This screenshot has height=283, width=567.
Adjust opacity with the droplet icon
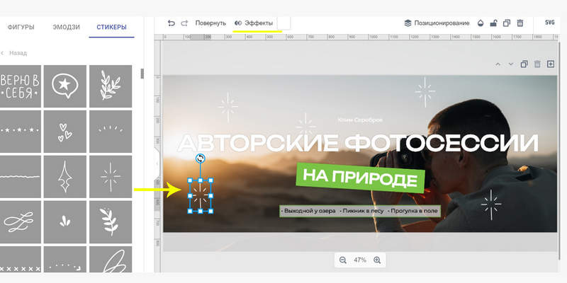[x=481, y=23]
